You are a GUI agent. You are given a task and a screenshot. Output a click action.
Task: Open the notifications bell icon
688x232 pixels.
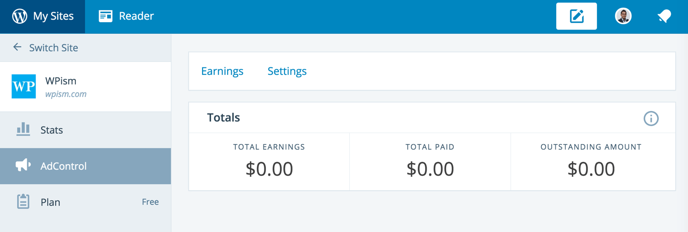(x=664, y=17)
